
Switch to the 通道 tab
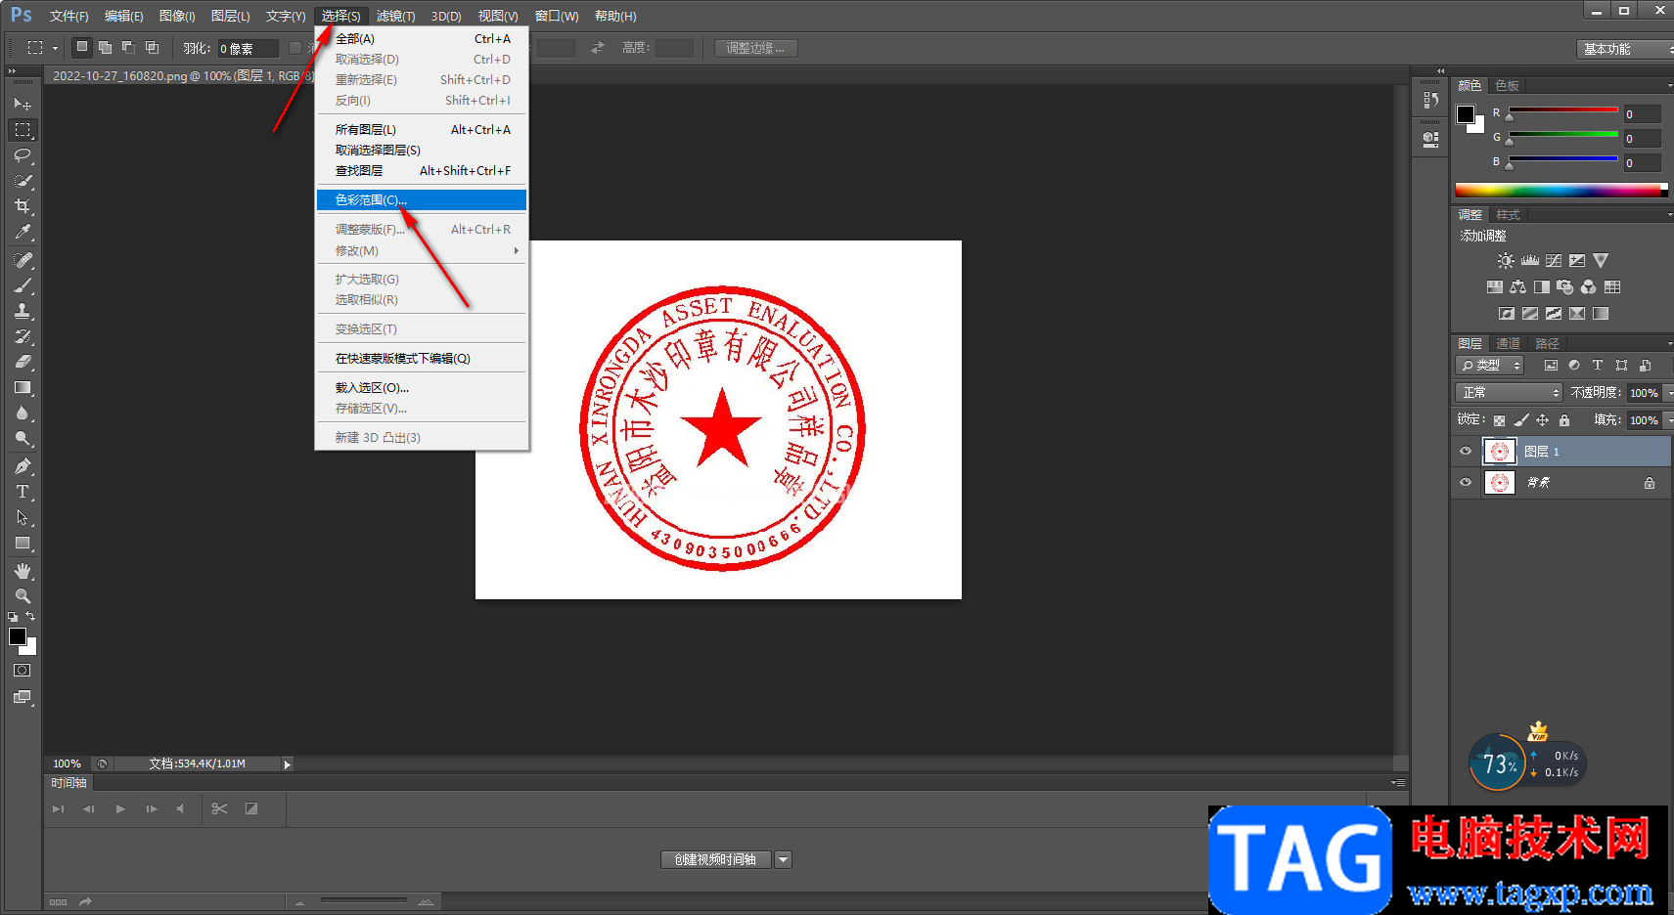[1508, 344]
